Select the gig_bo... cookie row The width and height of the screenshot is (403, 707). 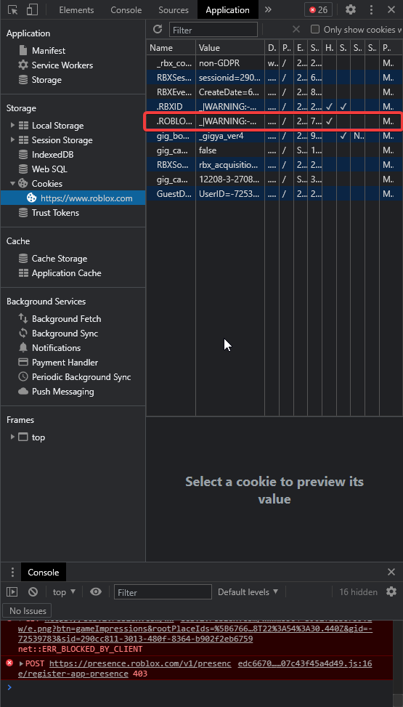point(274,136)
